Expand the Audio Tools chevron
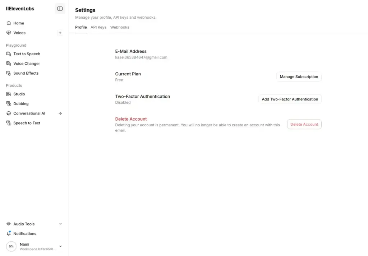The image size is (368, 256). (60, 224)
